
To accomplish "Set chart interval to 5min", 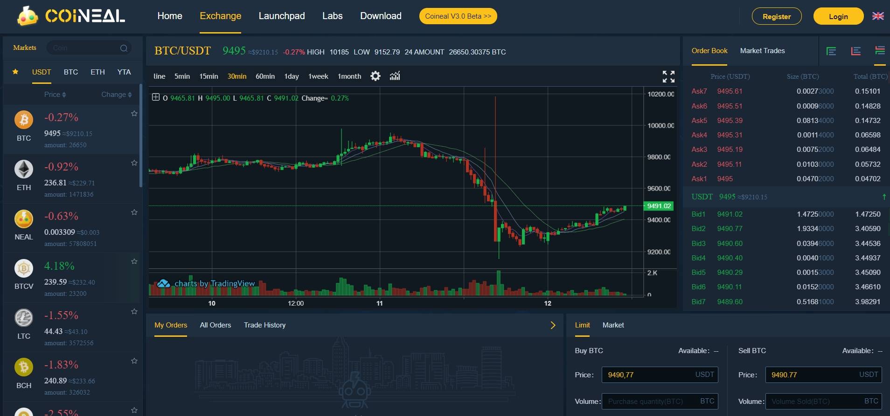I will pos(182,76).
